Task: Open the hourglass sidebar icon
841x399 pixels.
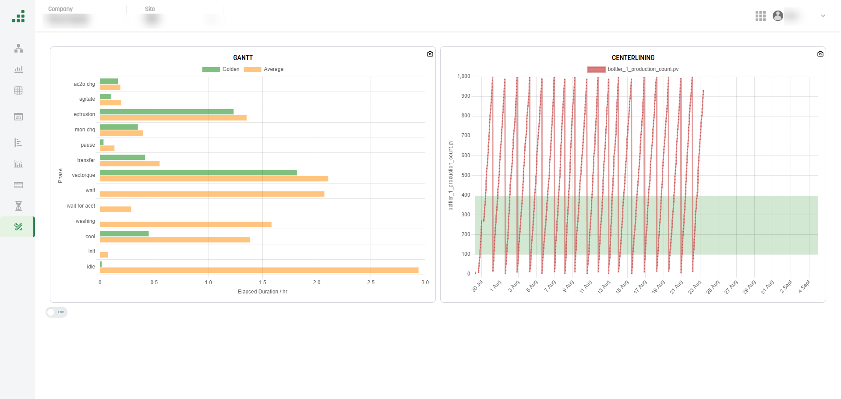Action: coord(18,206)
